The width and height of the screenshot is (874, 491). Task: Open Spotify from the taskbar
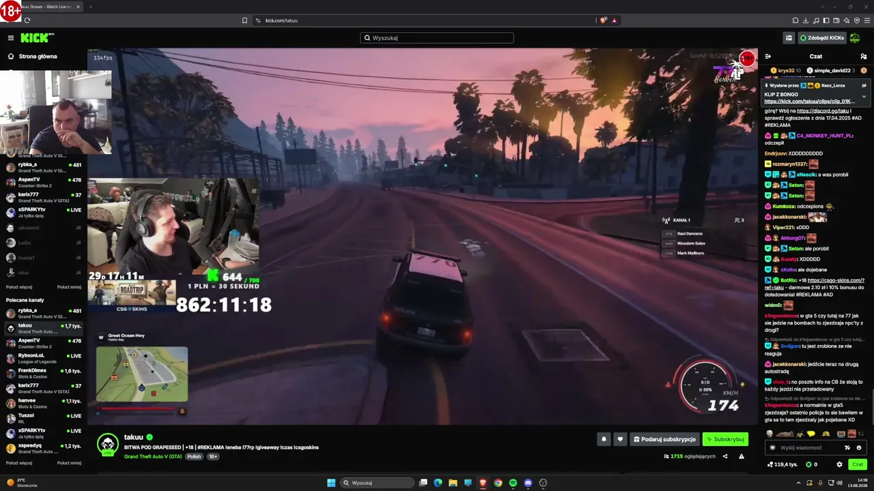tap(513, 483)
